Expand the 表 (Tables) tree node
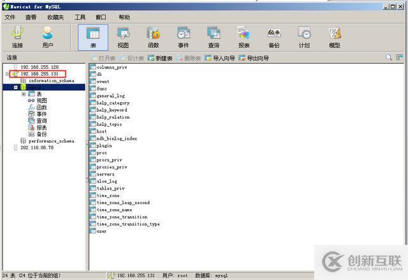Image resolution: width=408 pixels, height=280 pixels. [x=24, y=94]
